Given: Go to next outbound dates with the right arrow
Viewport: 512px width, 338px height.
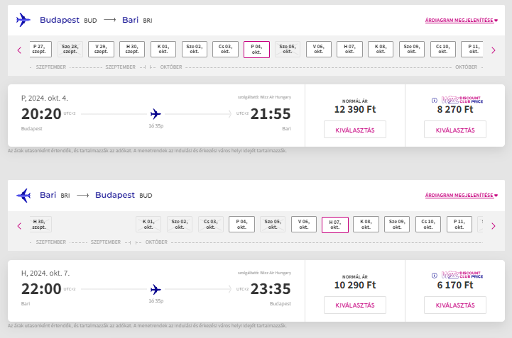Looking at the screenshot, I should coord(493,50).
